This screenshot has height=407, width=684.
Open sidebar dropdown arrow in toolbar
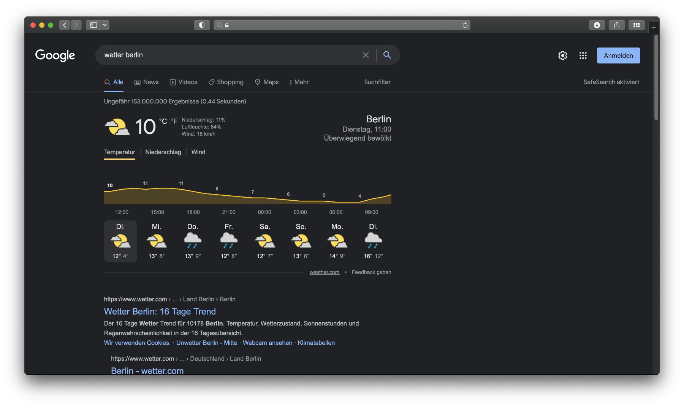coord(104,25)
